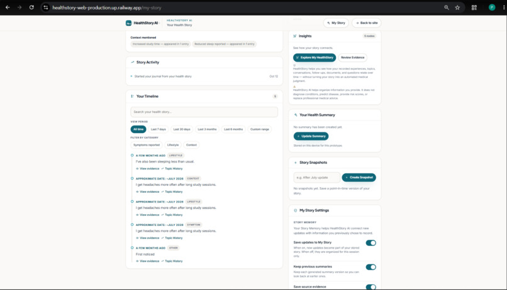The width and height of the screenshot is (507, 290).
Task: Click the Your Health Summary icon
Action: 296,115
